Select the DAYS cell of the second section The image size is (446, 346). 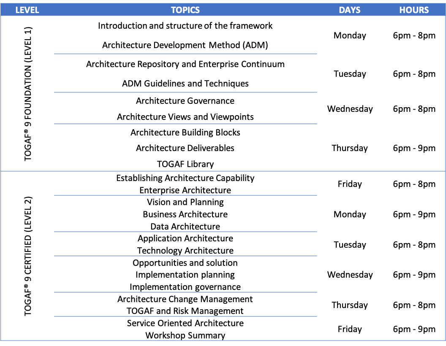pyautogui.click(x=350, y=256)
